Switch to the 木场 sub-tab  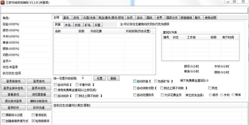[x=68, y=25]
